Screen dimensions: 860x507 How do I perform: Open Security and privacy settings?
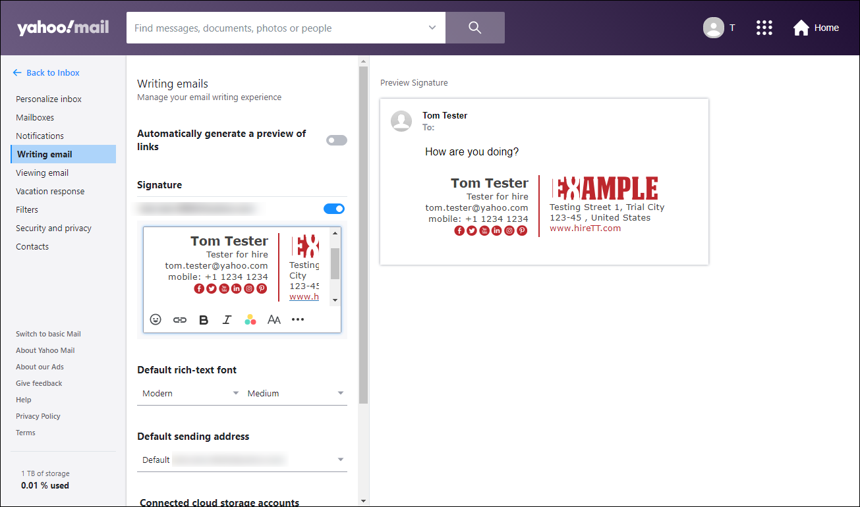tap(53, 228)
